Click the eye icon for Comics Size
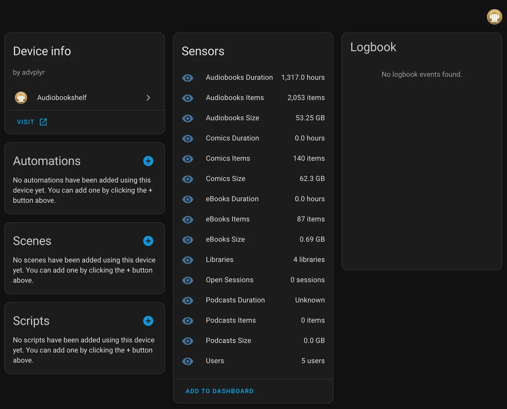Viewport: 507px width, 409px height. [188, 179]
